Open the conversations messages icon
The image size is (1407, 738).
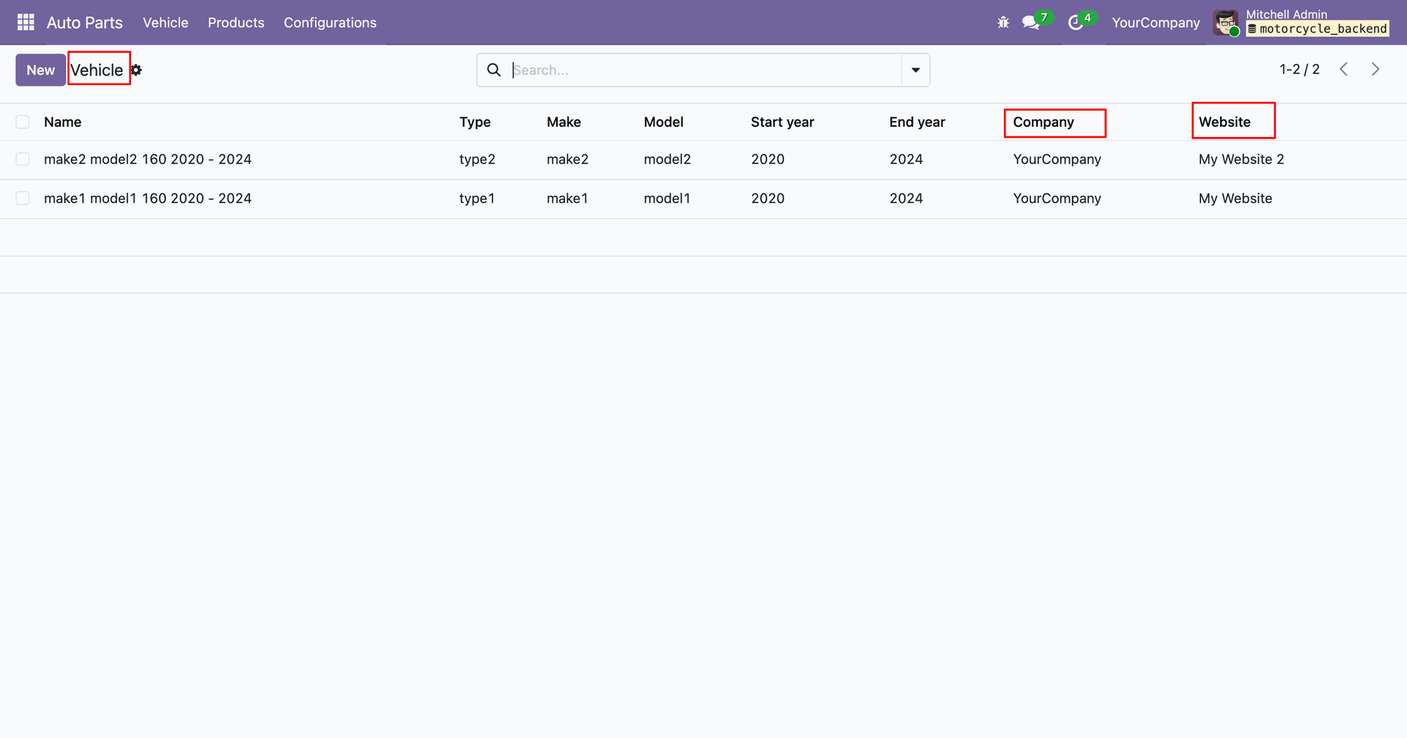tap(1031, 23)
